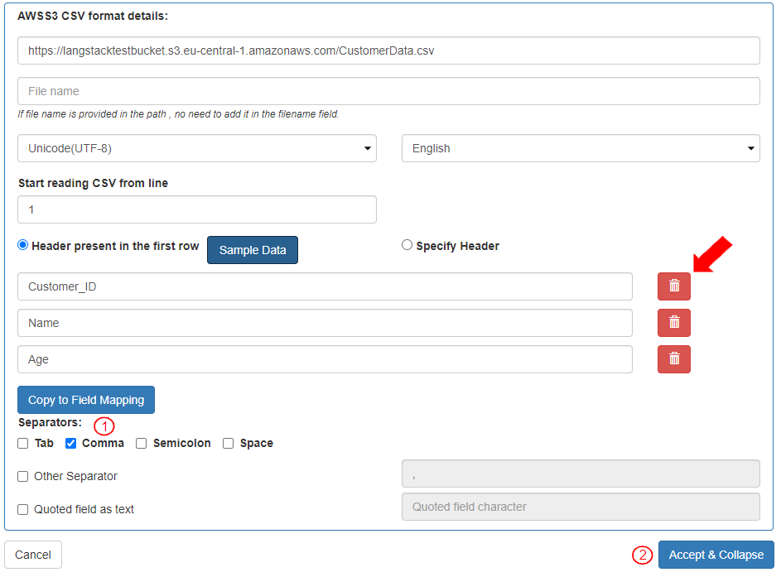
Task: Uncheck the Comma separator checkbox
Action: point(71,444)
